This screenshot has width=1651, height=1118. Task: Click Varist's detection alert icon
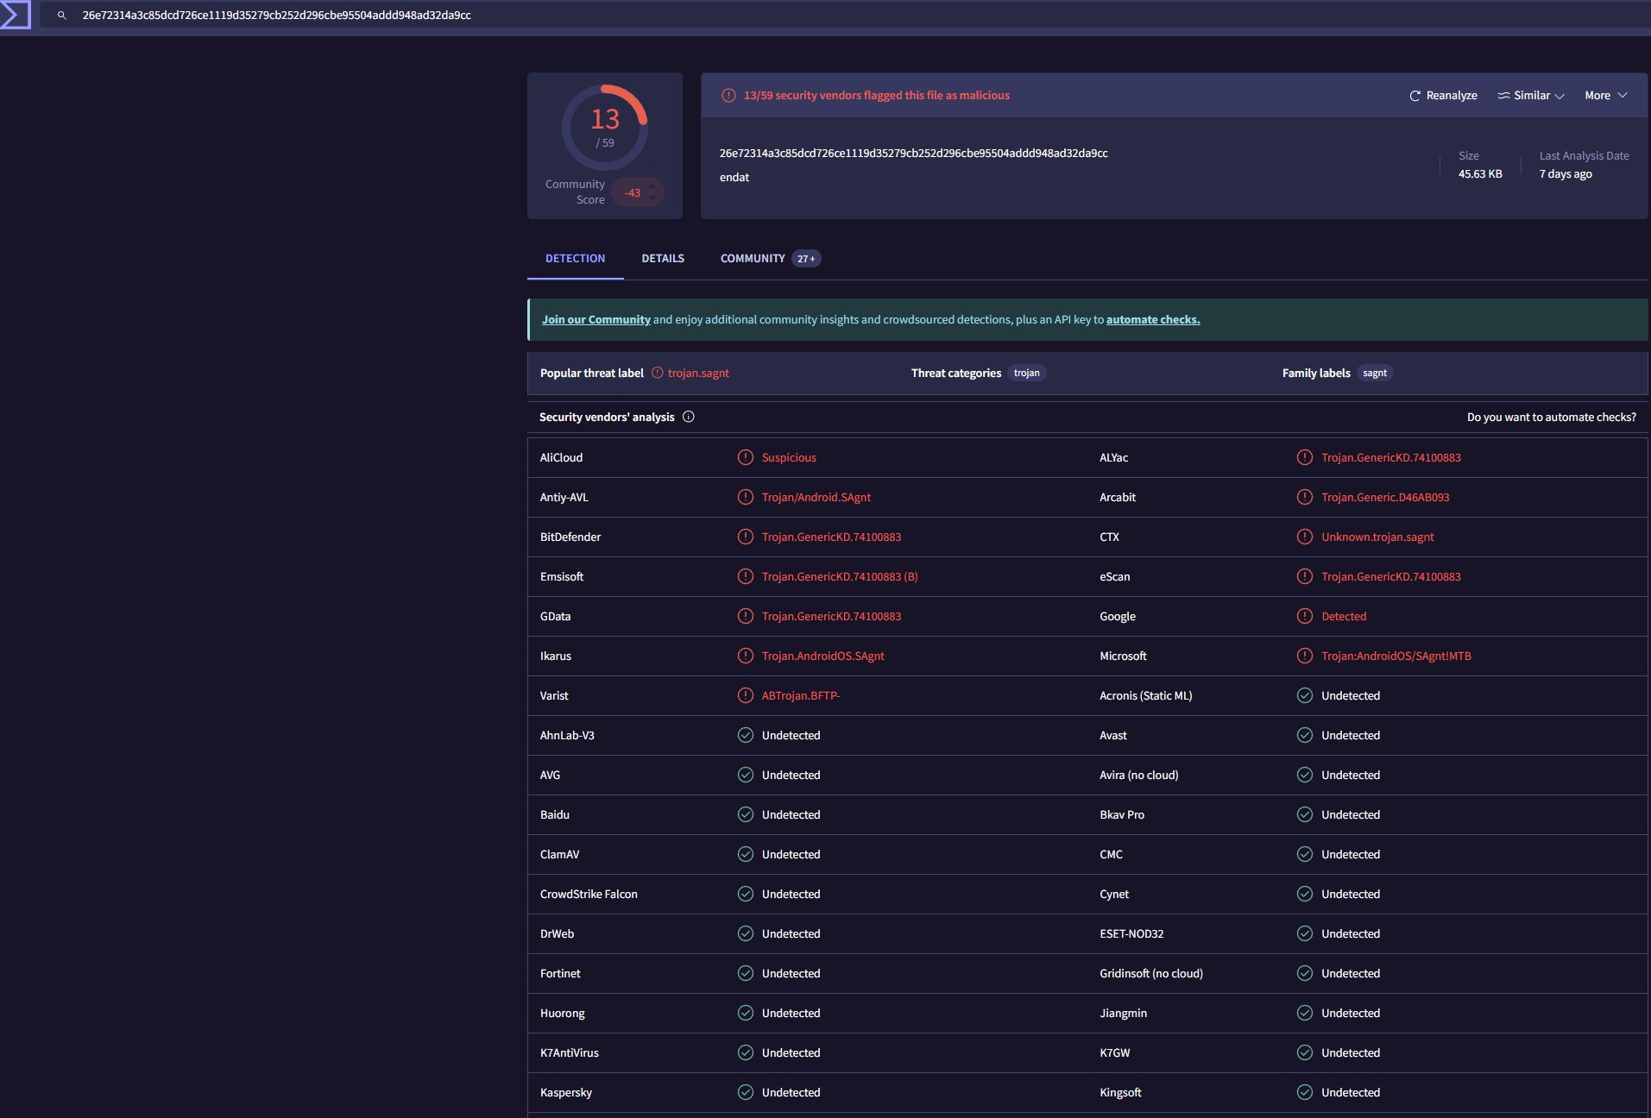pyautogui.click(x=746, y=695)
